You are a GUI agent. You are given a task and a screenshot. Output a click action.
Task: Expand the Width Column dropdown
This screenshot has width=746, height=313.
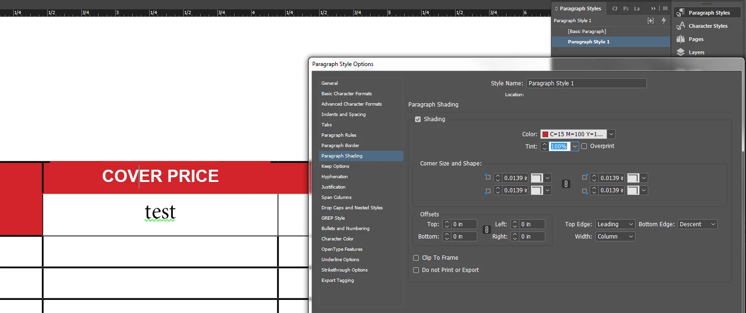click(x=615, y=237)
